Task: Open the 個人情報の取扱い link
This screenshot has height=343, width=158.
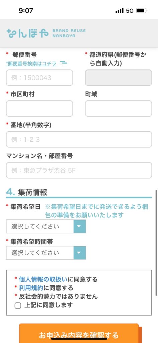Action: 43,279
